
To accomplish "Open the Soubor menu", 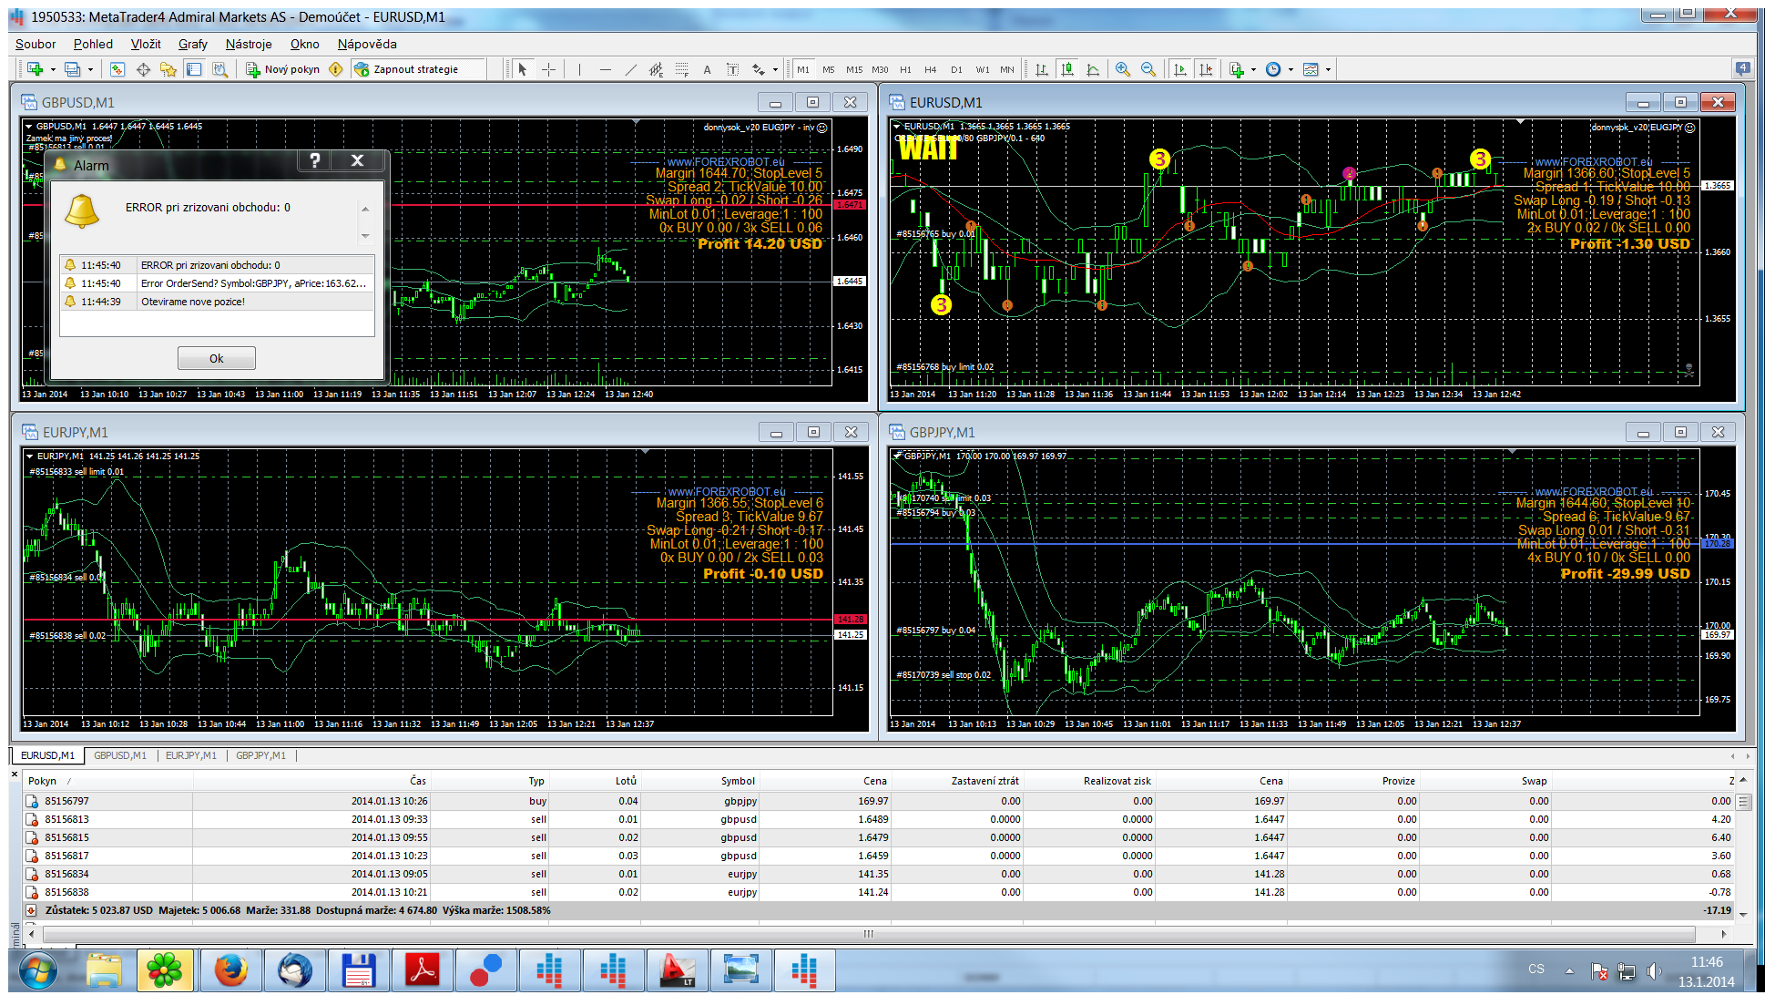I will 36,44.
